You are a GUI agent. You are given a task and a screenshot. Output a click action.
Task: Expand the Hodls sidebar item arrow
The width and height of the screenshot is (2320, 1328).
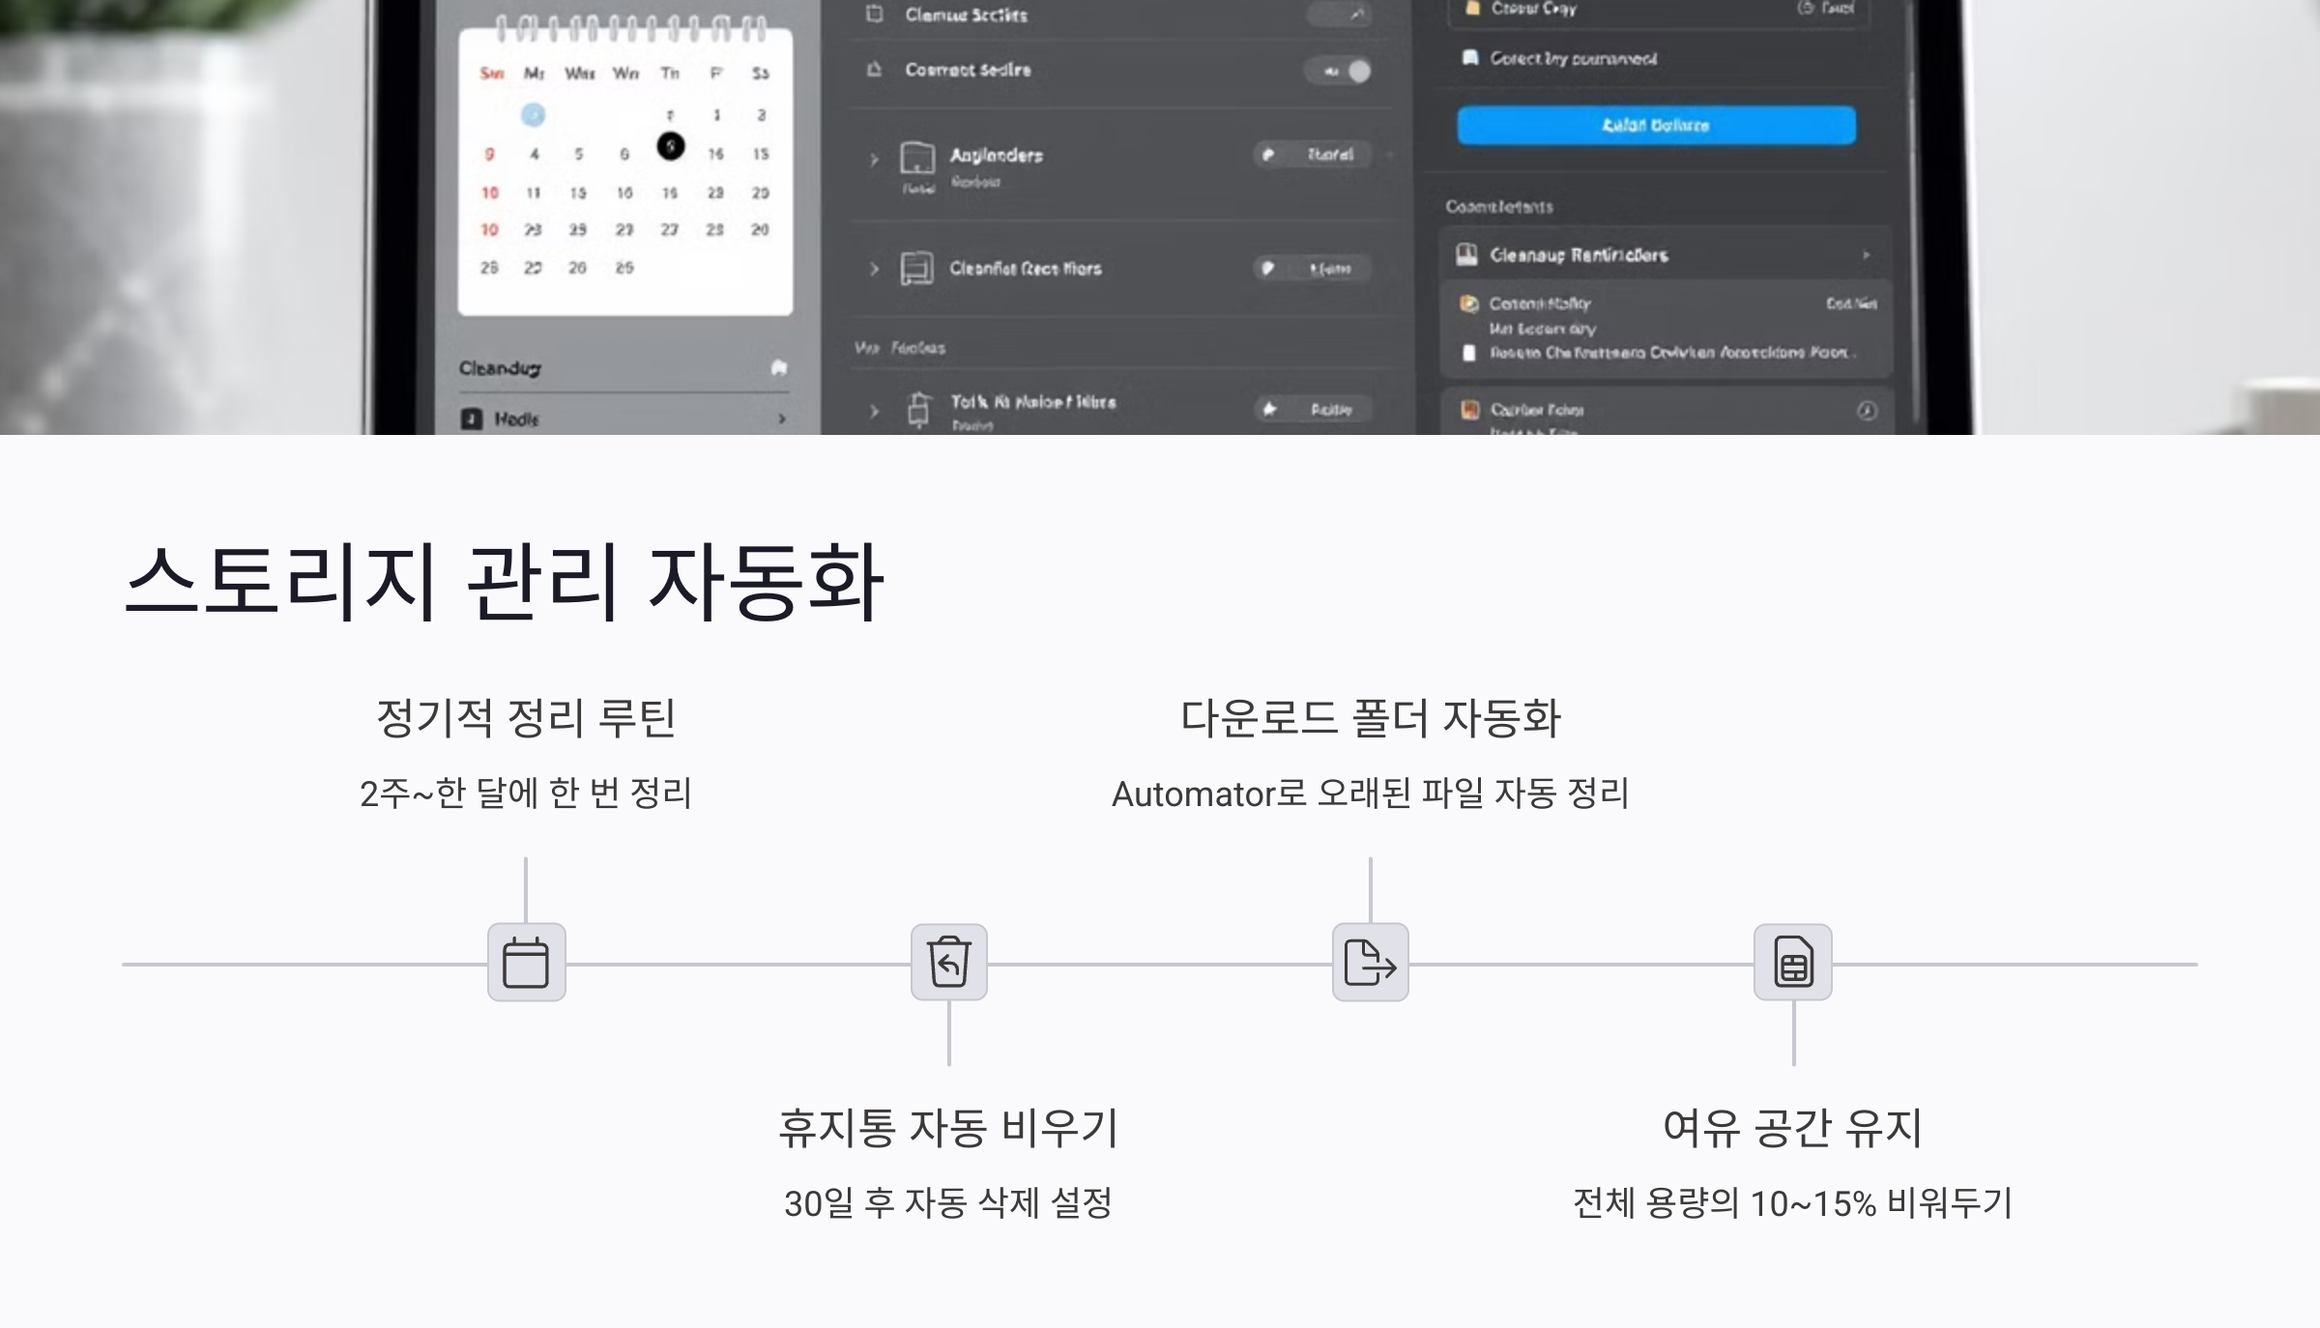[x=782, y=419]
